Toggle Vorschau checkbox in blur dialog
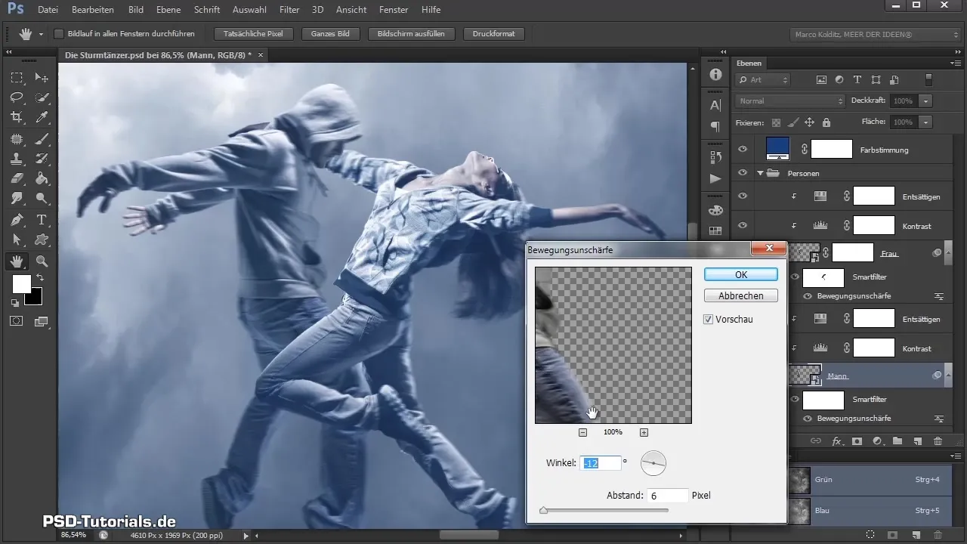This screenshot has width=967, height=544. [708, 320]
